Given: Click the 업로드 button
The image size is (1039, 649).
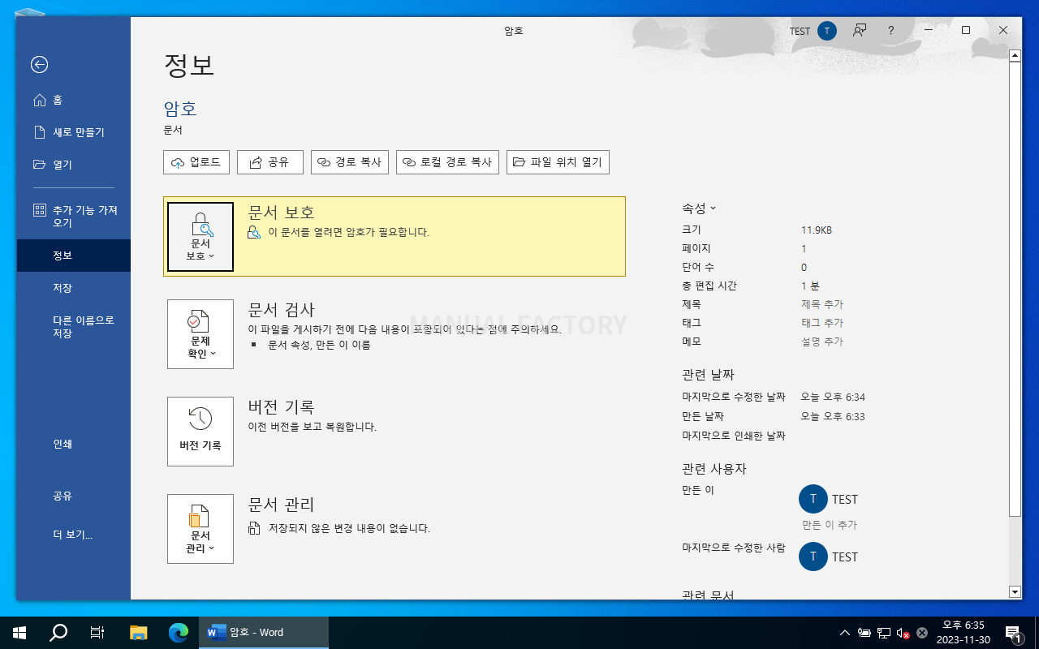Looking at the screenshot, I should click(x=196, y=162).
